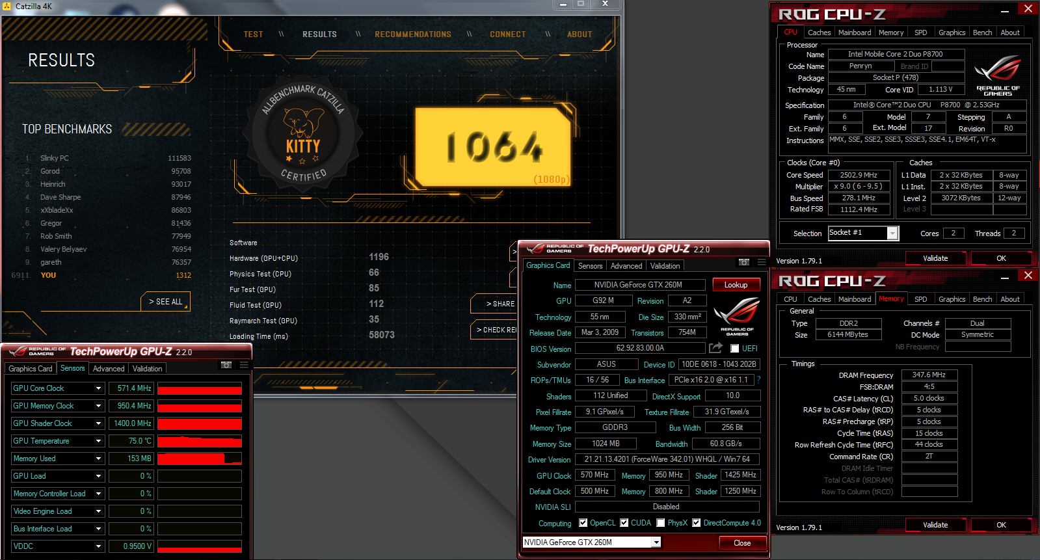Select 'Slinky PC' in top benchmarks list
Image resolution: width=1040 pixels, height=560 pixels.
tap(108, 158)
